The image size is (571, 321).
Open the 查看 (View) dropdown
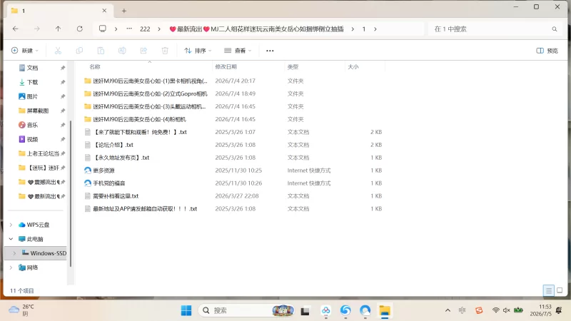238,51
